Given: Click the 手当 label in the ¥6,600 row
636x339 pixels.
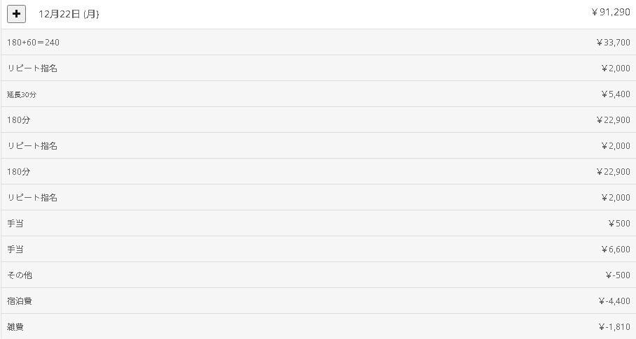Looking at the screenshot, I should (x=15, y=250).
